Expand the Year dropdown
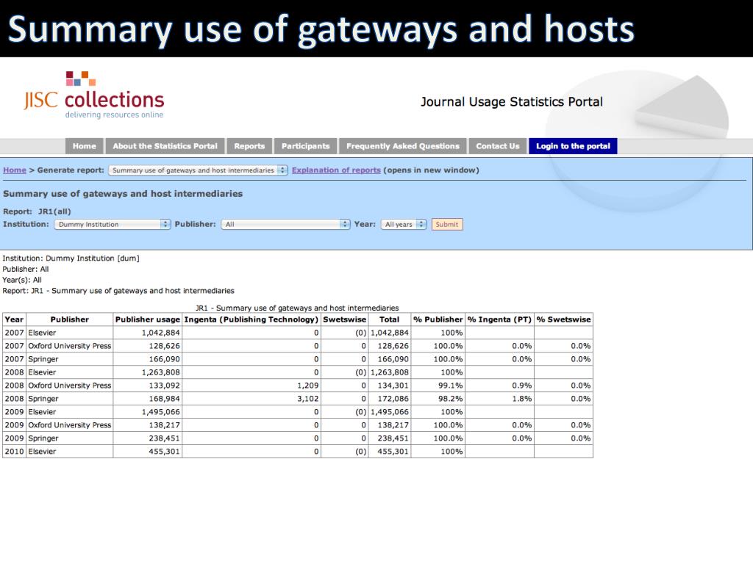The width and height of the screenshot is (753, 564). pos(404,225)
